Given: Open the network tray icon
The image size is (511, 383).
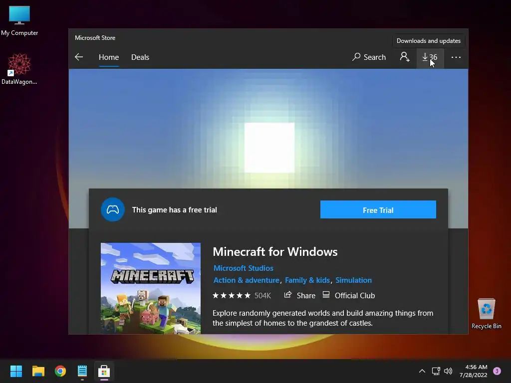Looking at the screenshot, I should [x=436, y=371].
